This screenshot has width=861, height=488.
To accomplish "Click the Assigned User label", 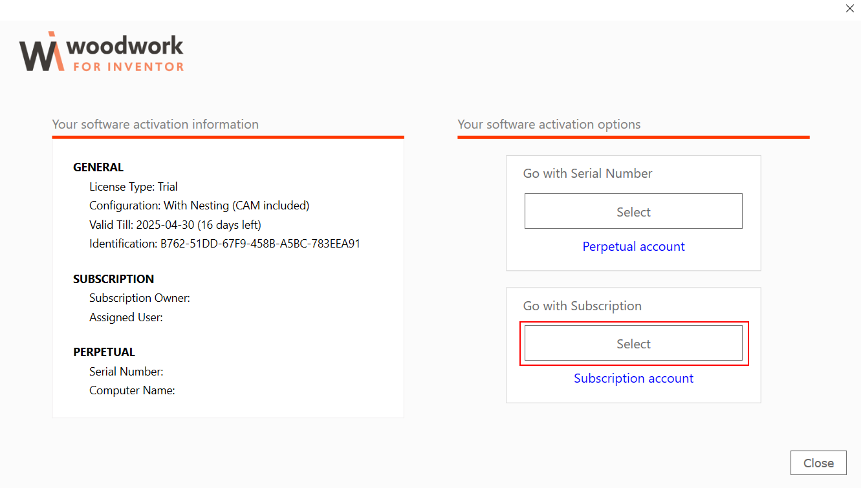I will tap(126, 317).
